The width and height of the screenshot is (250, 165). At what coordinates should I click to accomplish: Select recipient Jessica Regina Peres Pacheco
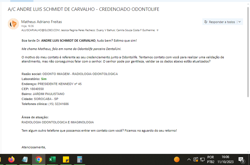click(x=78, y=30)
